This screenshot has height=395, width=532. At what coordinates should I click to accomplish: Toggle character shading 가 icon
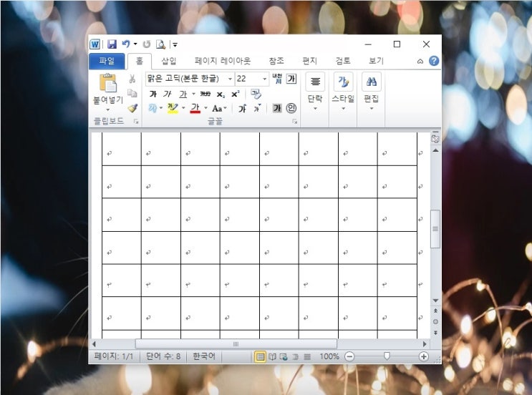point(277,108)
